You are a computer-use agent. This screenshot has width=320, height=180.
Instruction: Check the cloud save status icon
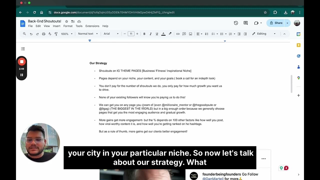coord(79,21)
